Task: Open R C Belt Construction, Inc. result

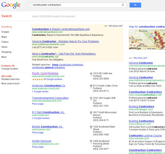Action: click(48, 112)
